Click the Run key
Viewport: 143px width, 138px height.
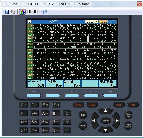point(133,105)
